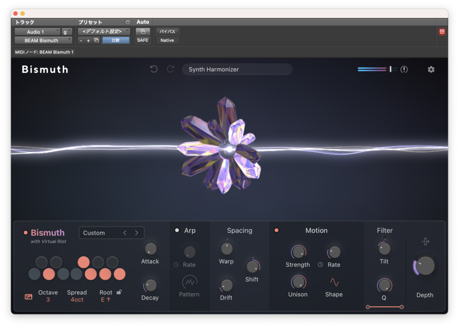Viewport: 459px width, 327px height.
Task: Open the g dropdown next to Audio 1
Action: [x=67, y=32]
